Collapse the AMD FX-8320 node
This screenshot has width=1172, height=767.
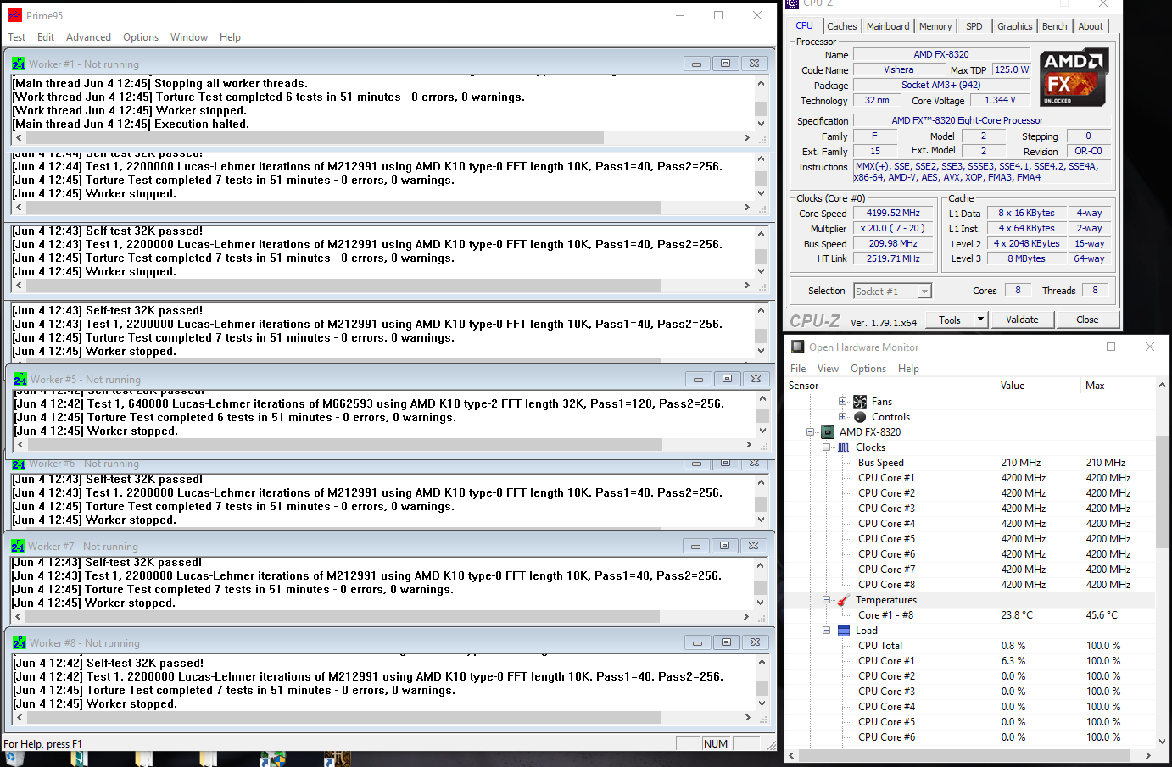pyautogui.click(x=810, y=432)
